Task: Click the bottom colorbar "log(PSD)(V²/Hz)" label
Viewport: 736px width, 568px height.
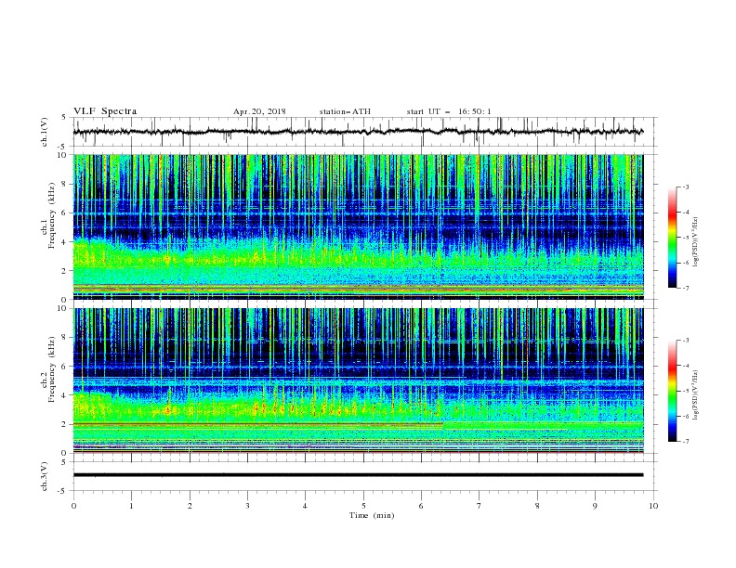Action: coord(696,394)
